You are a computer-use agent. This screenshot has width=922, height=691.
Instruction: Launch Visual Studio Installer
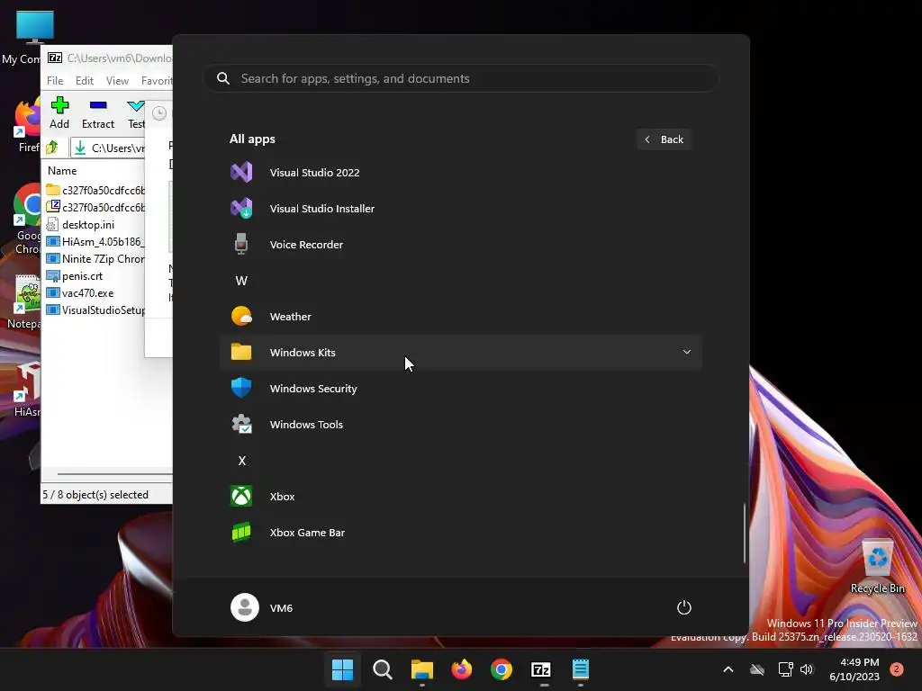pos(460,209)
